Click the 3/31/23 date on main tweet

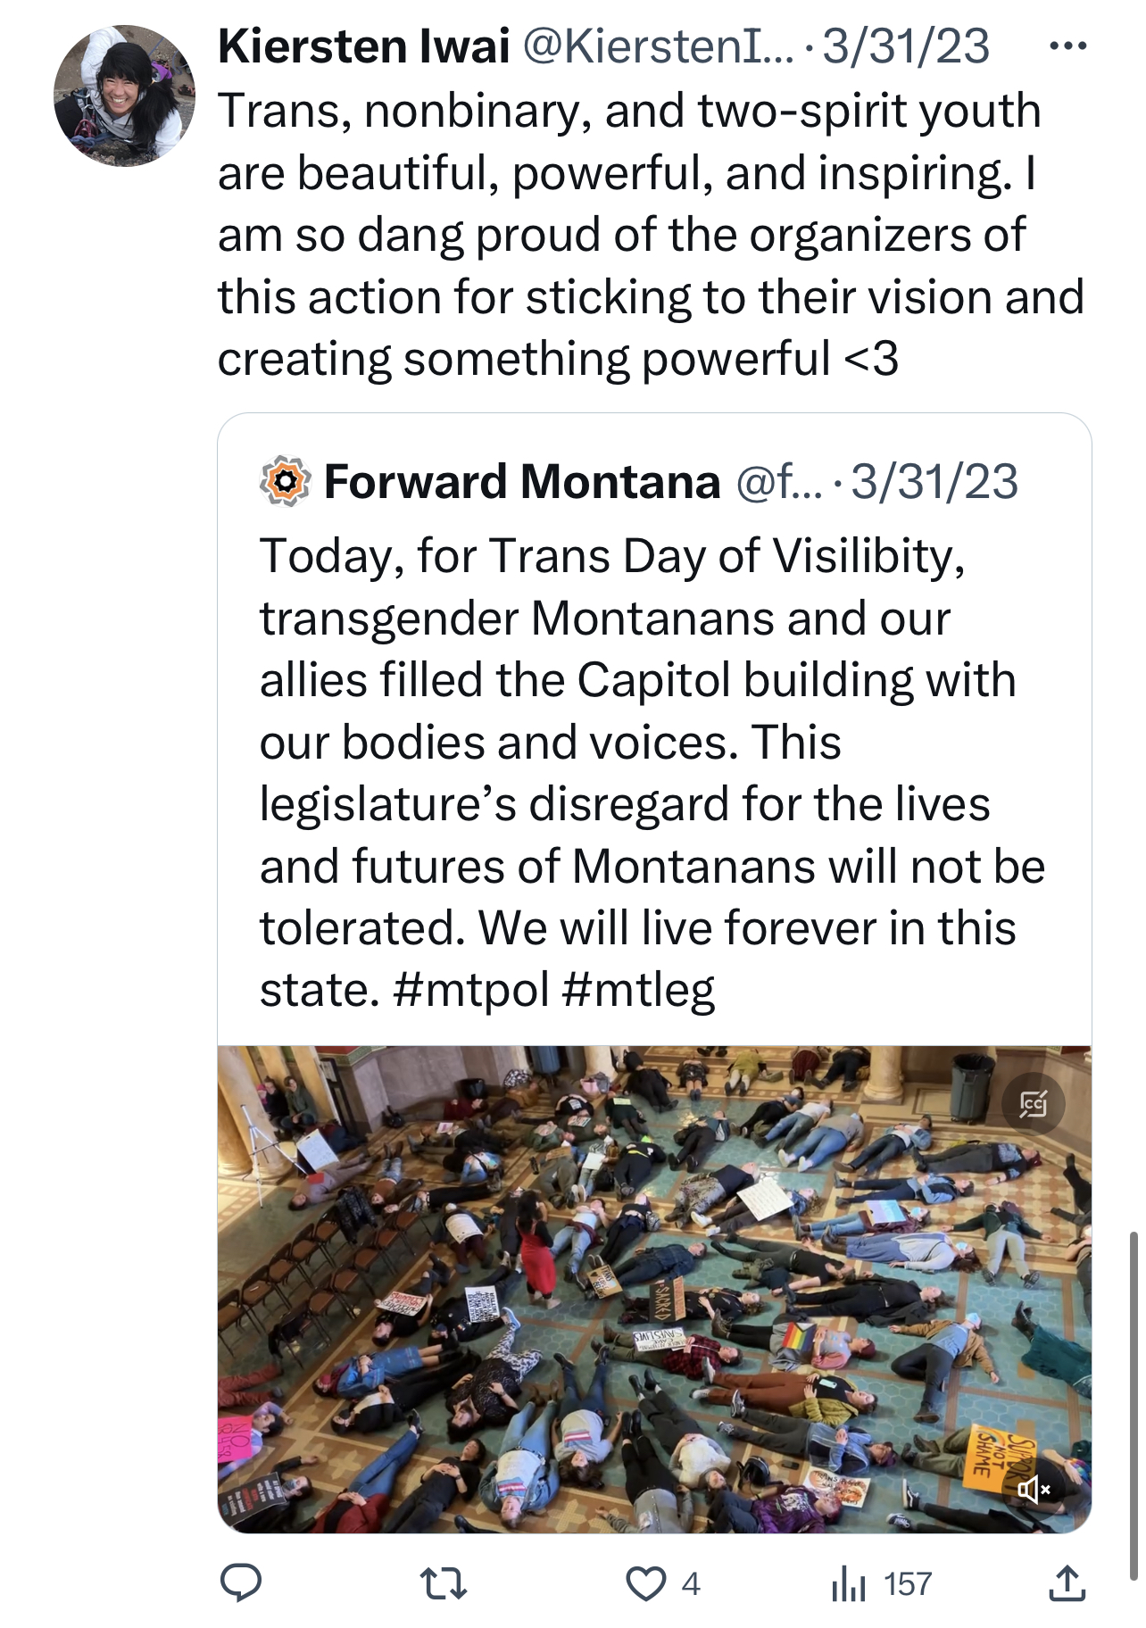coord(906,46)
